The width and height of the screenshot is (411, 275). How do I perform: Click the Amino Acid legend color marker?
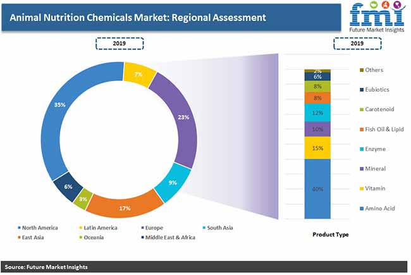(362, 209)
